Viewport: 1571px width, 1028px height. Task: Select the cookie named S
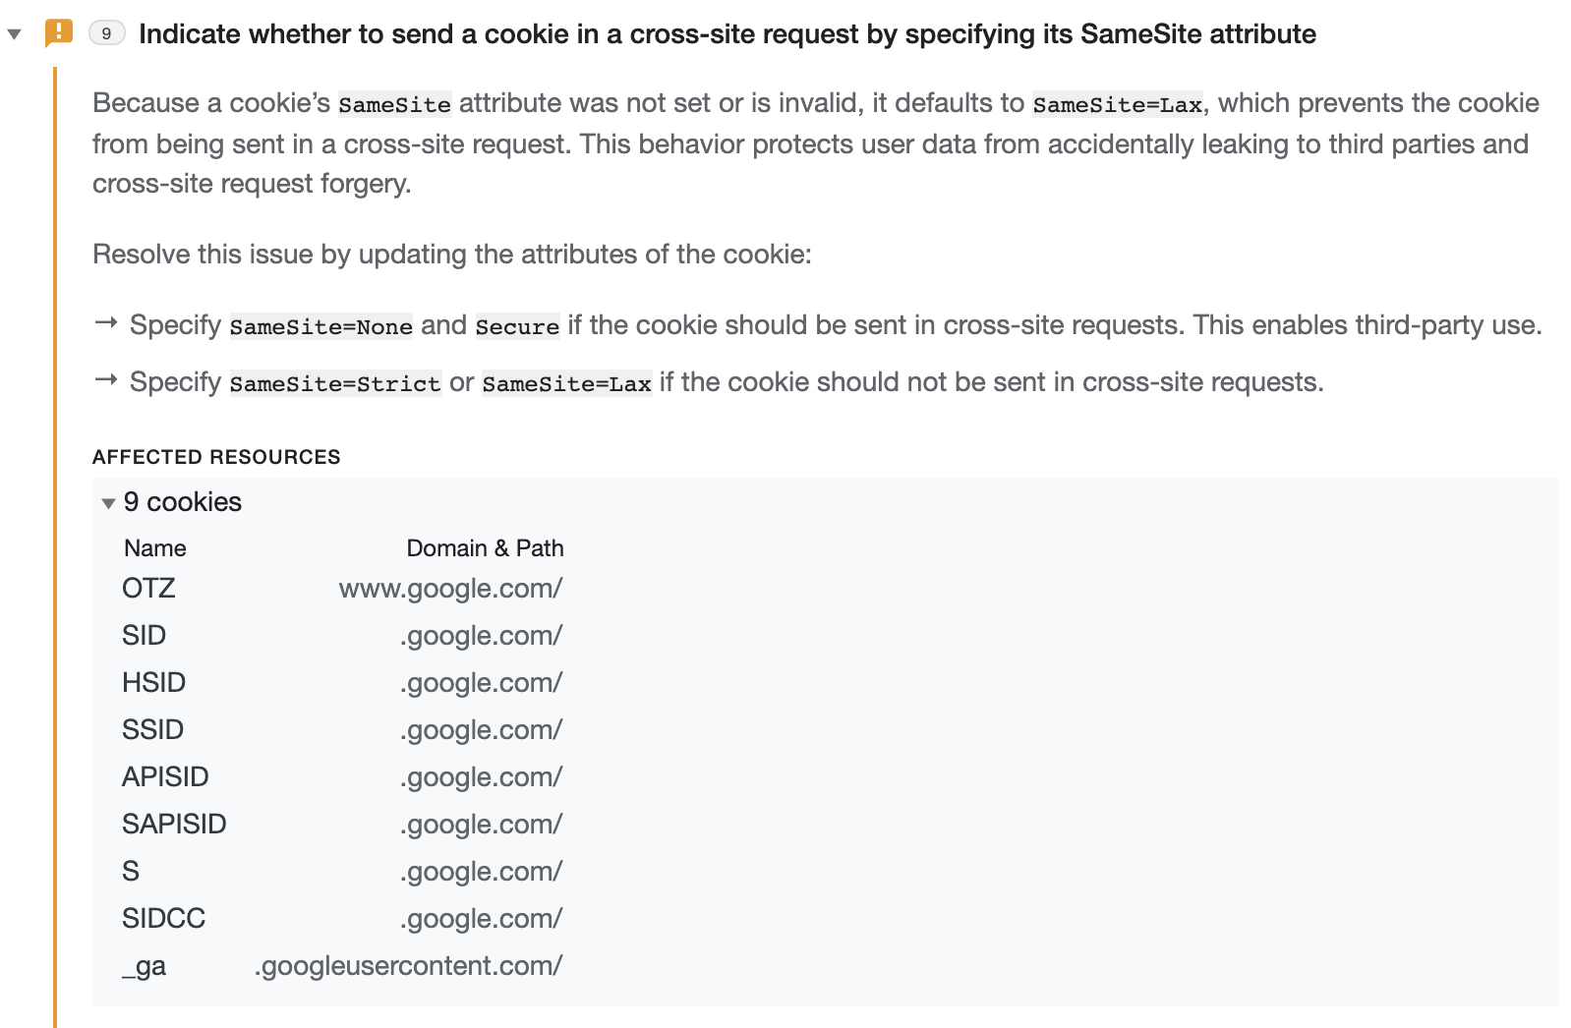click(130, 871)
